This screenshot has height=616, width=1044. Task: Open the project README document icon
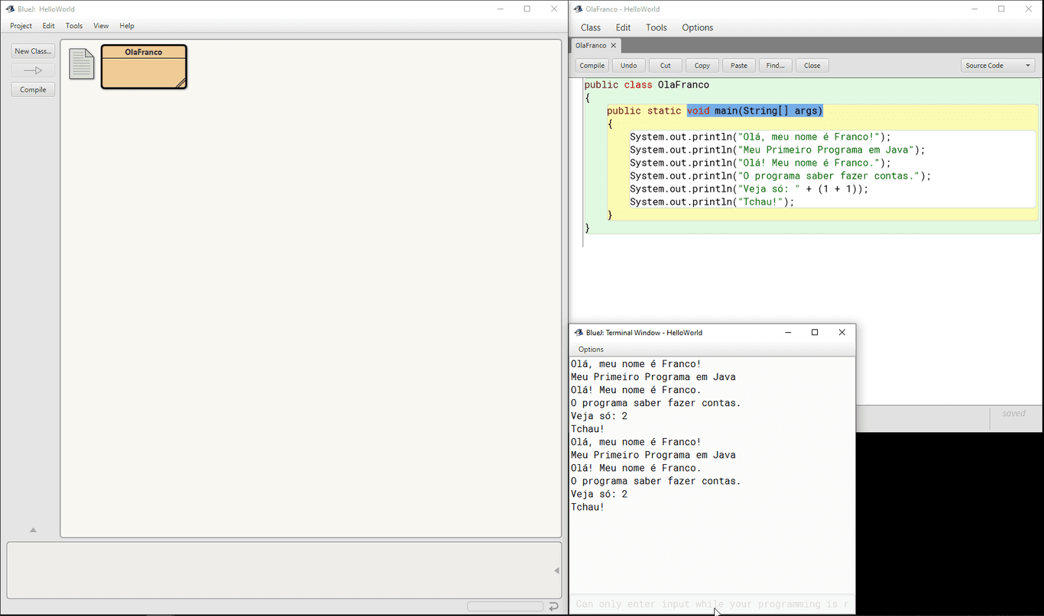tap(82, 64)
